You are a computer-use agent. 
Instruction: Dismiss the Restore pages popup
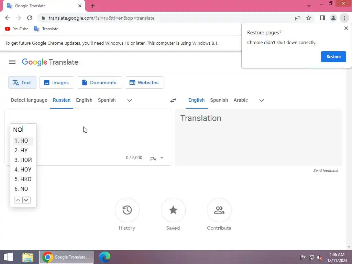[346, 28]
